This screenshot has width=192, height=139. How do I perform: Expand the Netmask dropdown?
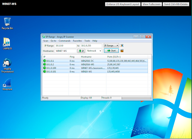[94, 51]
